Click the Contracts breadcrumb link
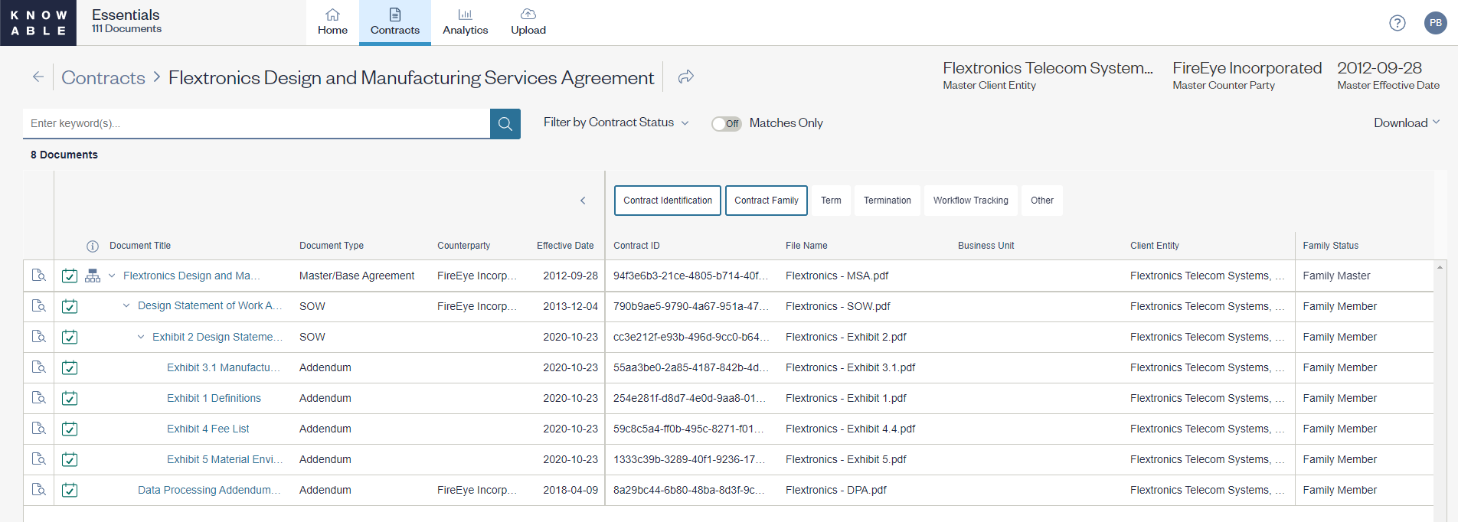This screenshot has width=1458, height=522. click(103, 77)
